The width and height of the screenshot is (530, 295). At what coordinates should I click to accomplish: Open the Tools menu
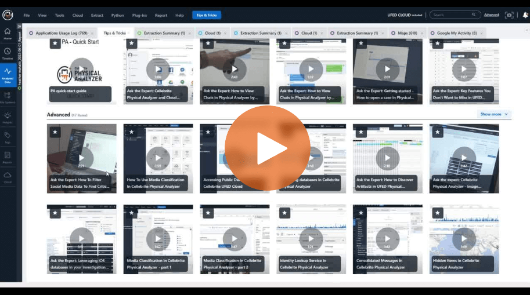pos(59,15)
